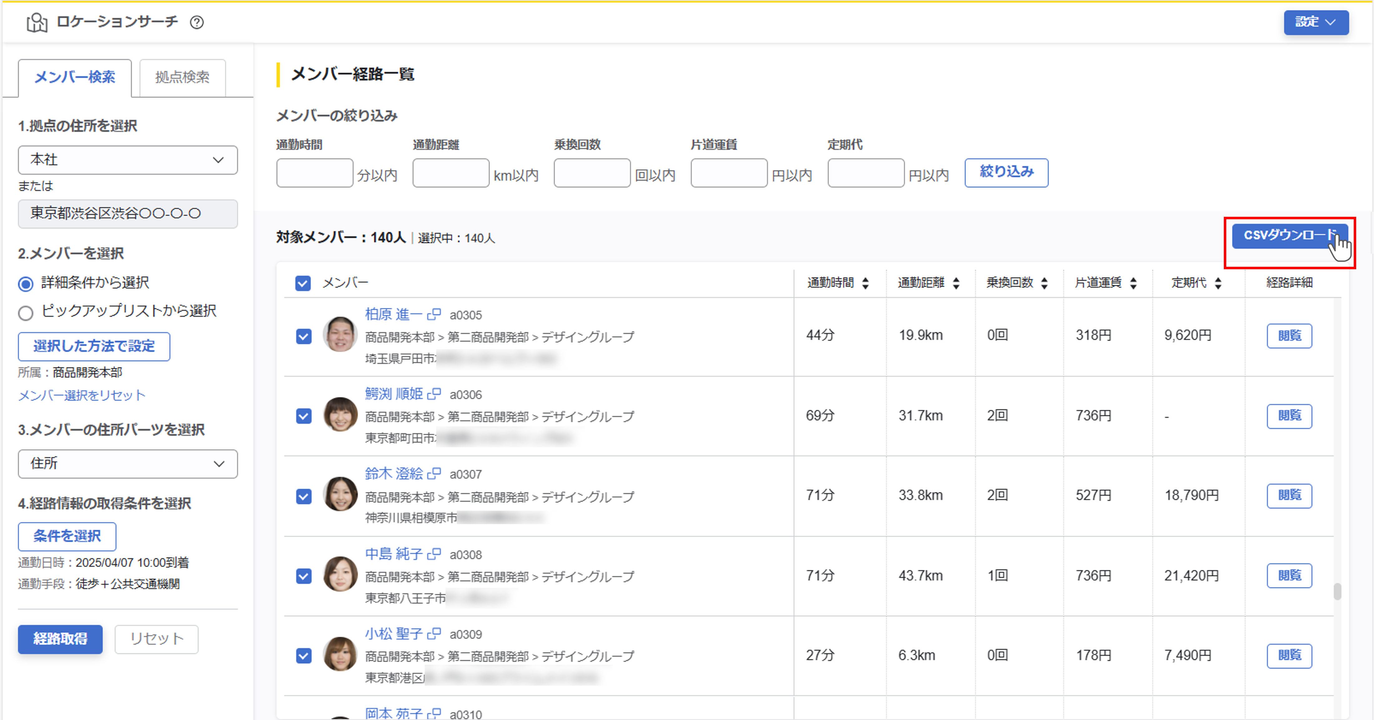This screenshot has width=1374, height=720.
Task: Sort by 定期代 column arrows
Action: (1218, 283)
